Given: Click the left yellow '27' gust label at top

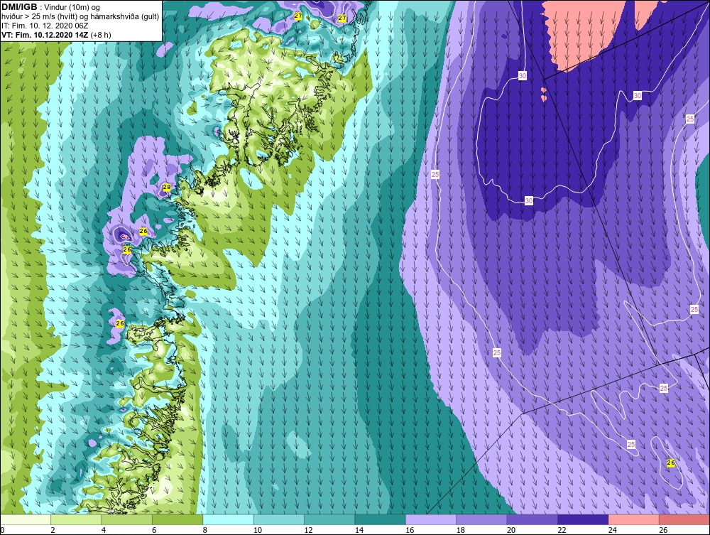Looking at the screenshot, I should click(298, 16).
